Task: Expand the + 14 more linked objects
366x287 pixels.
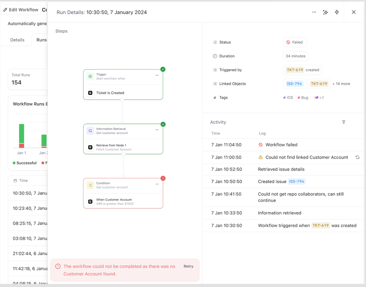Action: [341, 84]
